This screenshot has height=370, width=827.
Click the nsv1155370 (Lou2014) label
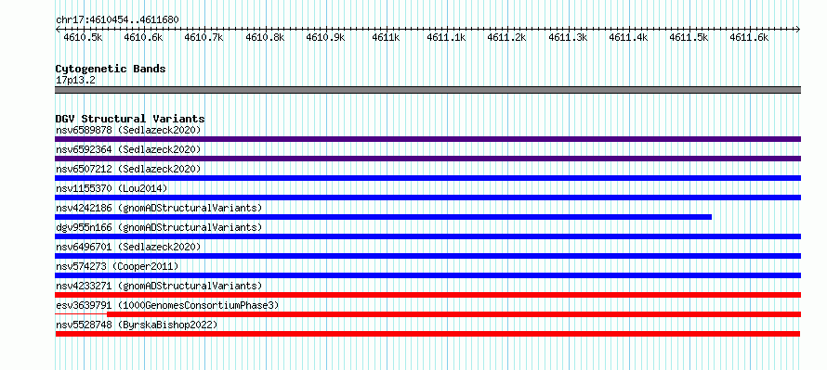tap(112, 188)
